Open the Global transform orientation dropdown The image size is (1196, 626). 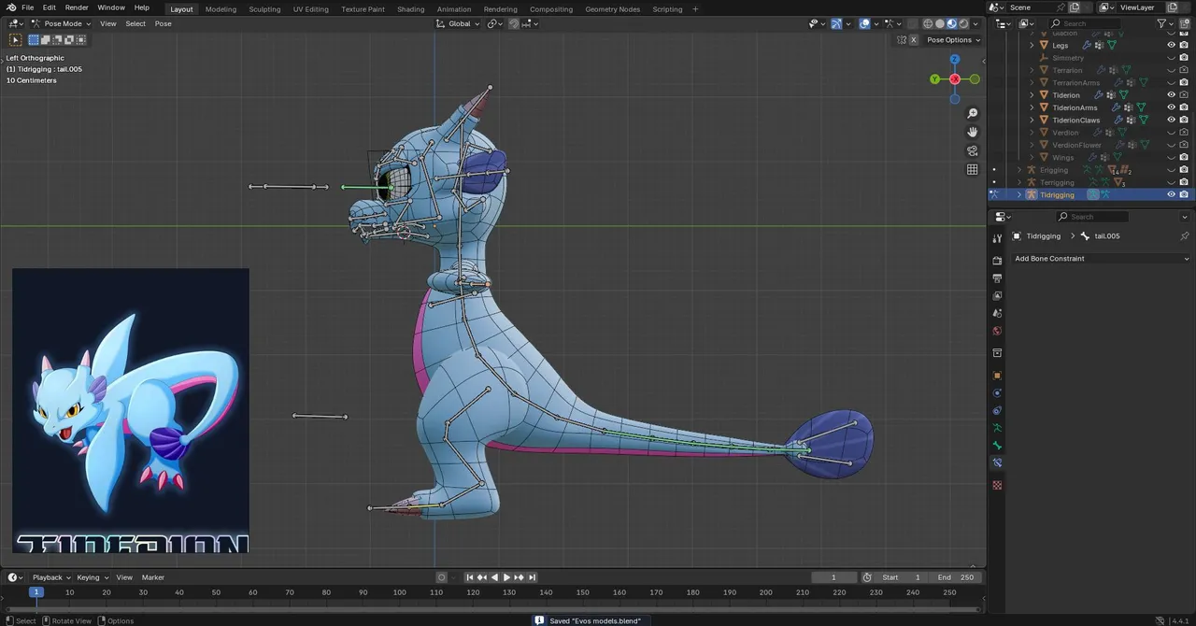(458, 23)
